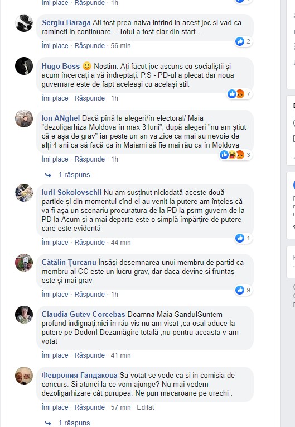Click Îmi place under Sergiu Baraga comment
The image size is (295, 427).
click(55, 45)
